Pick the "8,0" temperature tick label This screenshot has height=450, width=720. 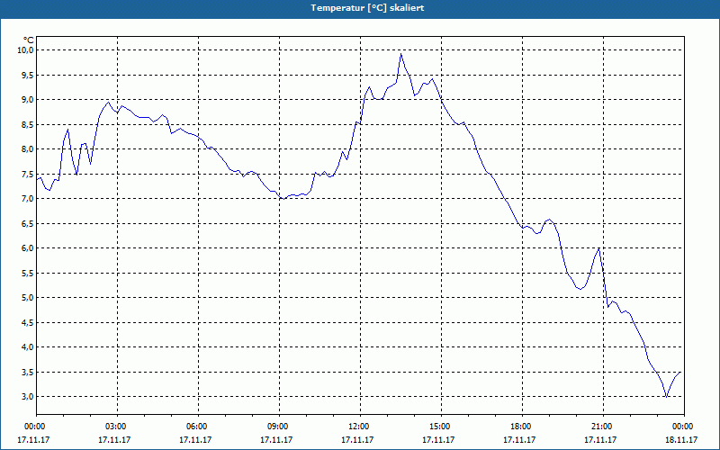27,149
